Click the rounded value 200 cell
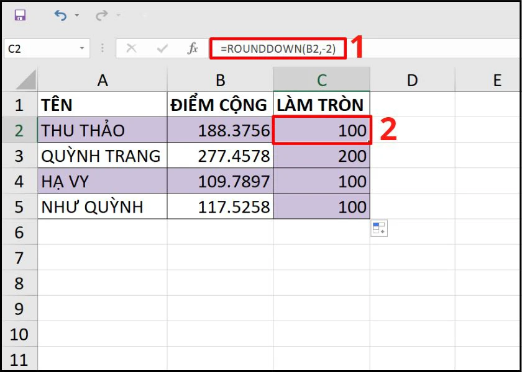Viewport: 522px width, 372px height. [x=321, y=156]
